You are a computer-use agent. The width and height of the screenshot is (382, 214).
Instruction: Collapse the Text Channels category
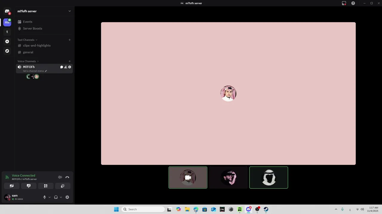(27, 40)
